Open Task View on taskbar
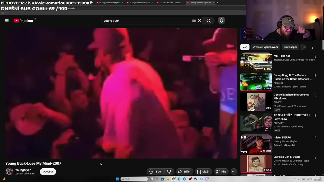324x182 pixels. pos(151,179)
